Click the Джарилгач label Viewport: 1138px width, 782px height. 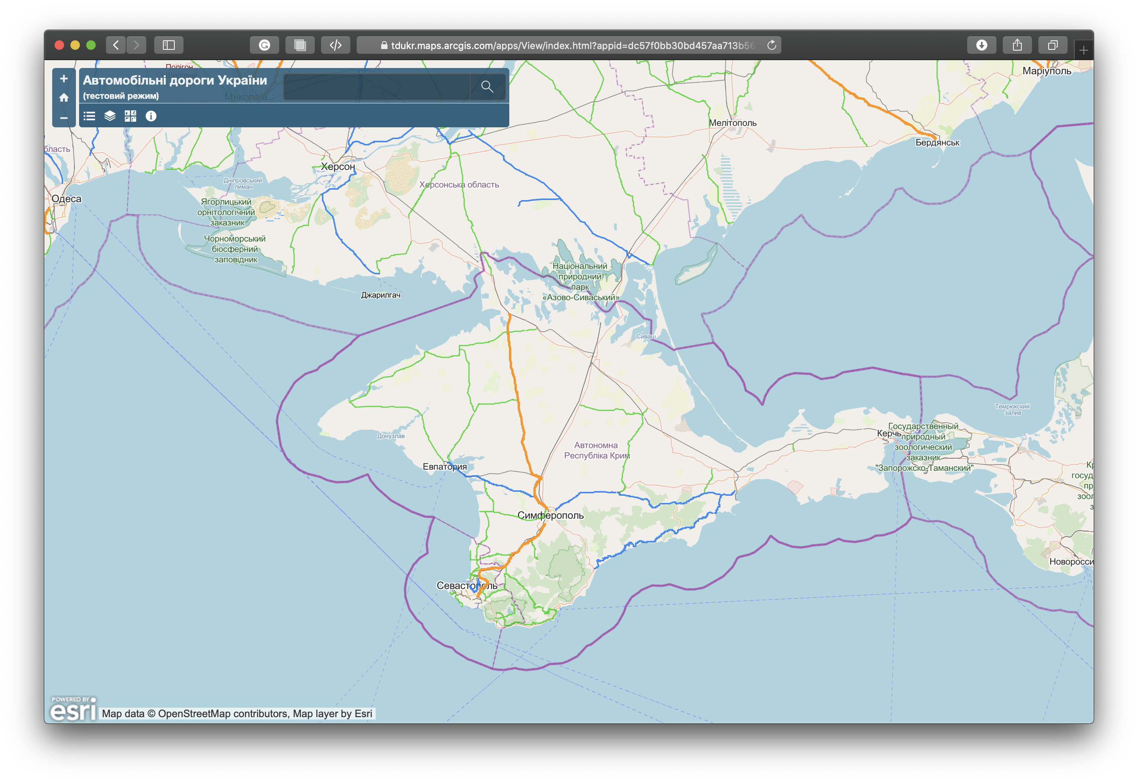[380, 295]
